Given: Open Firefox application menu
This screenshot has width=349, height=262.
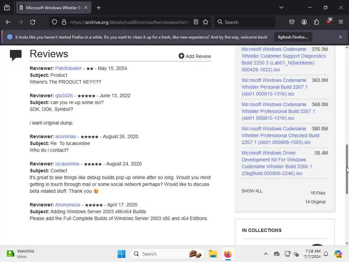Looking at the screenshot, I should point(341,22).
